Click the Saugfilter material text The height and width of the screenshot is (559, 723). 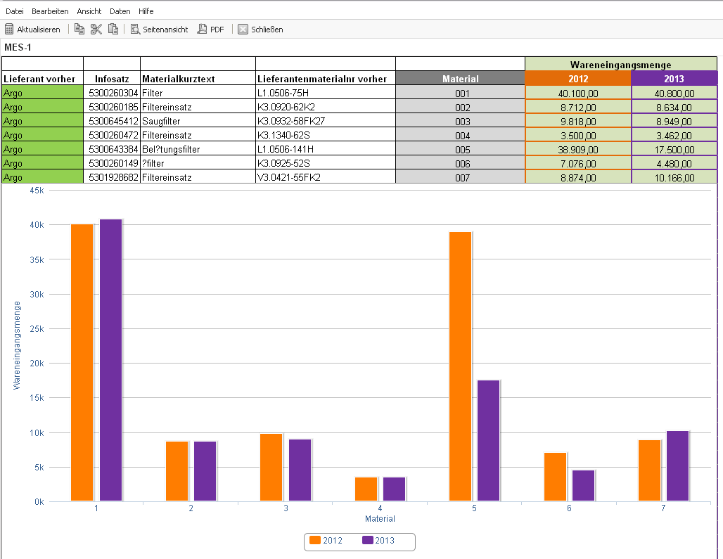(161, 121)
